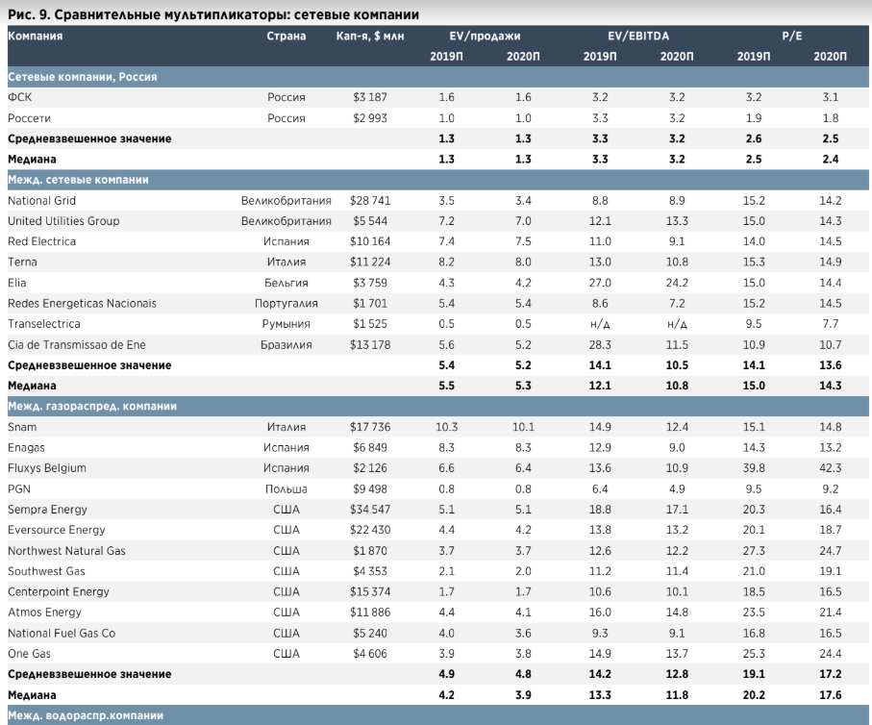Select the 'National Grid' row name
Viewport: 872px width, 725px height.
pyautogui.click(x=41, y=200)
